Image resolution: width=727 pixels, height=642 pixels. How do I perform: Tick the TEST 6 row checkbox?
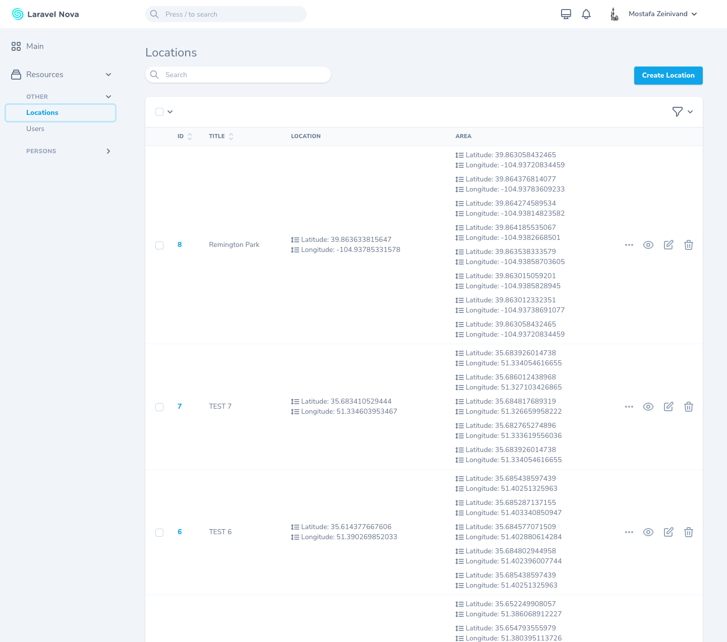(159, 533)
